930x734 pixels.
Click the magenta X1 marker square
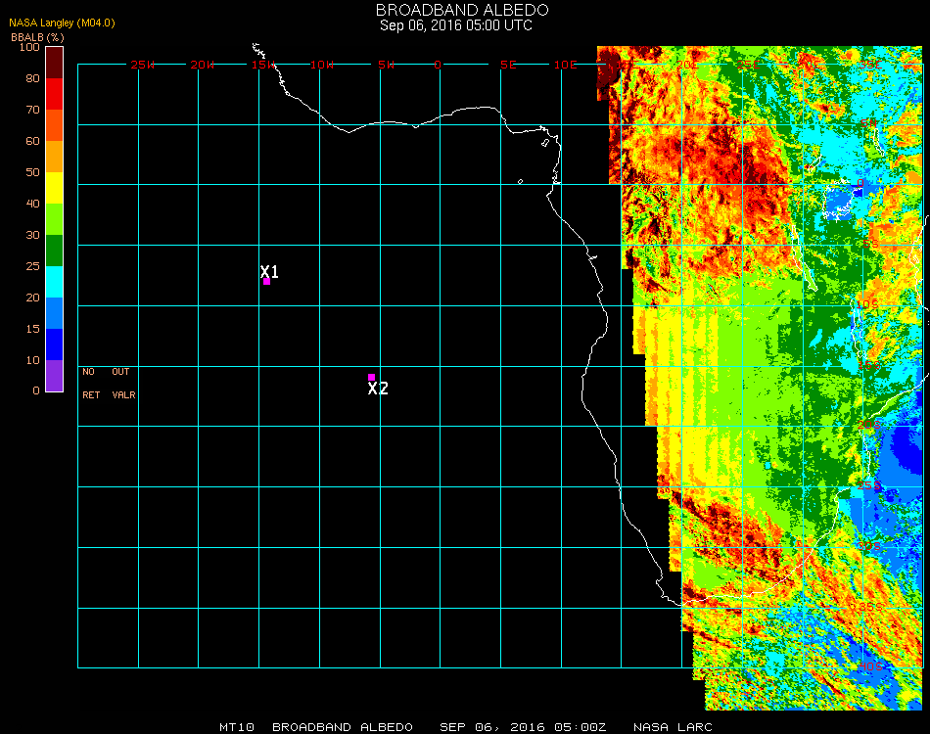(266, 281)
